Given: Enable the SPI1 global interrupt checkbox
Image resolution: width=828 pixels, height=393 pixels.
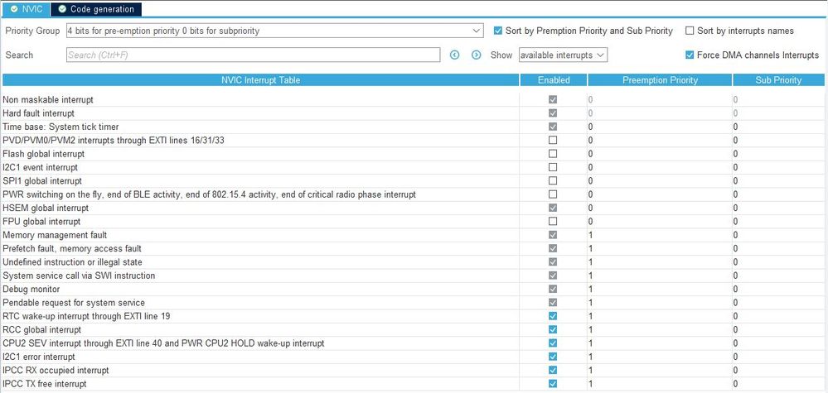Looking at the screenshot, I should coord(553,180).
